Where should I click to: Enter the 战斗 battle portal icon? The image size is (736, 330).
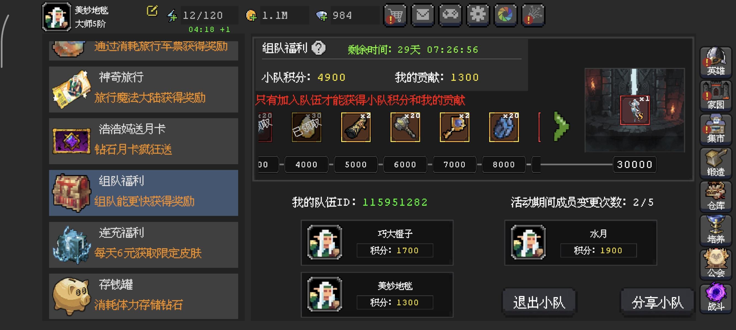(x=715, y=298)
